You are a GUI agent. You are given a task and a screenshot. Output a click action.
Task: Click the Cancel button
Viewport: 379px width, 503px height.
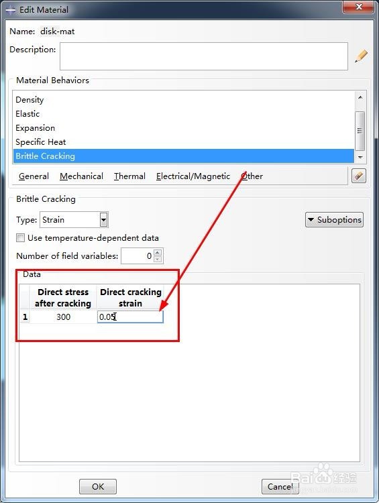[280, 487]
